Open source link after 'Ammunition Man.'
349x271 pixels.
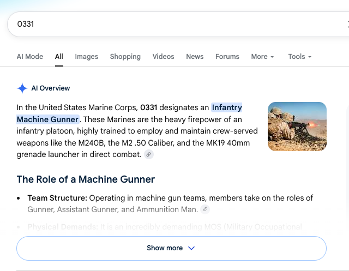coord(205,209)
